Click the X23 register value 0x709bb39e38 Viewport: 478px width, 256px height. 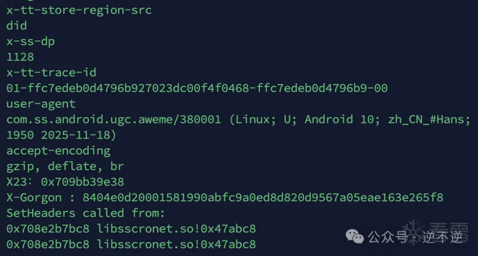click(82, 182)
